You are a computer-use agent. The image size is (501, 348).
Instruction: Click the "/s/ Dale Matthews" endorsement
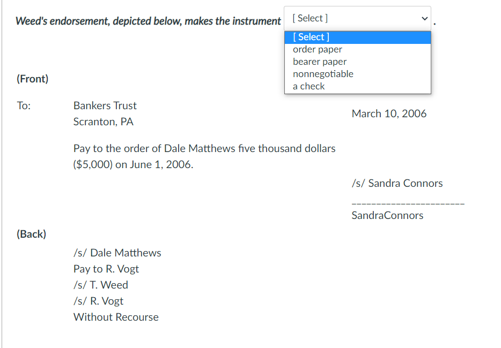117,253
